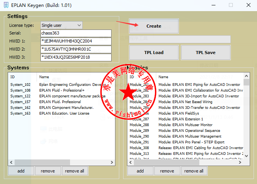Select Module_308 EMI Cabling row
The height and width of the screenshot is (184, 257).
[x=185, y=148]
